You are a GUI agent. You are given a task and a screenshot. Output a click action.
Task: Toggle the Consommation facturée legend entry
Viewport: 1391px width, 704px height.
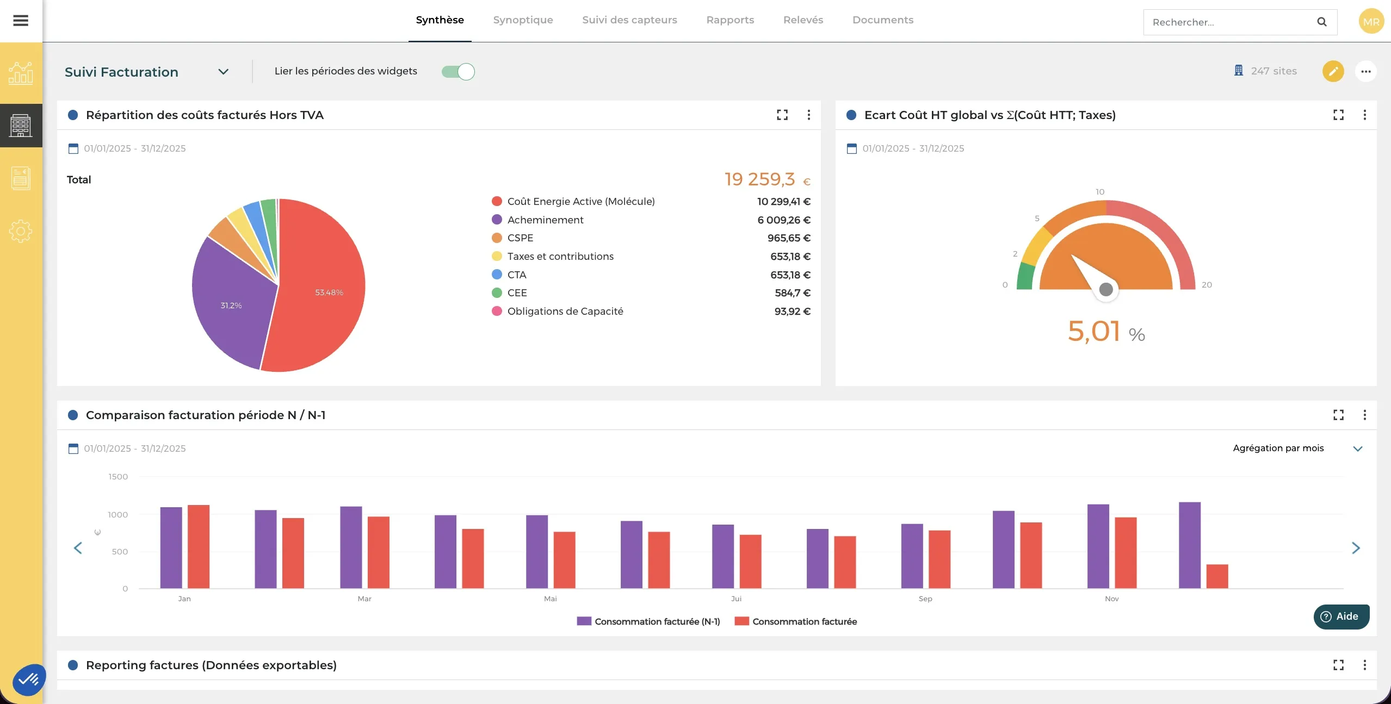click(x=796, y=621)
